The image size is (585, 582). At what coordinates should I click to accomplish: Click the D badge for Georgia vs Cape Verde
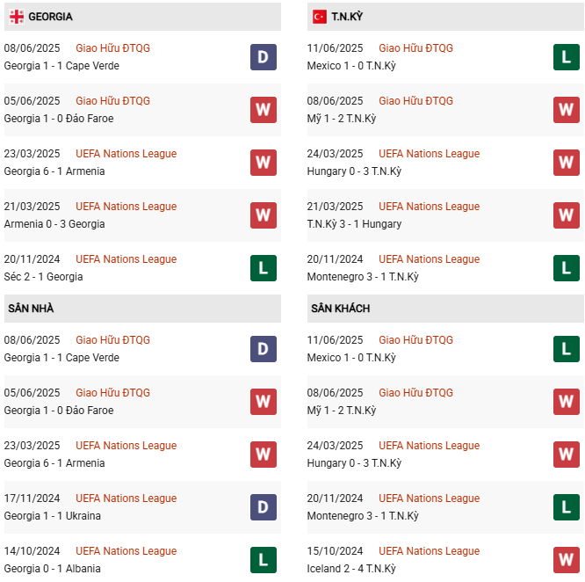[263, 57]
